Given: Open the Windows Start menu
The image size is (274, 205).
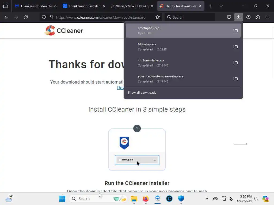Looking at the screenshot, I should coord(62,199).
